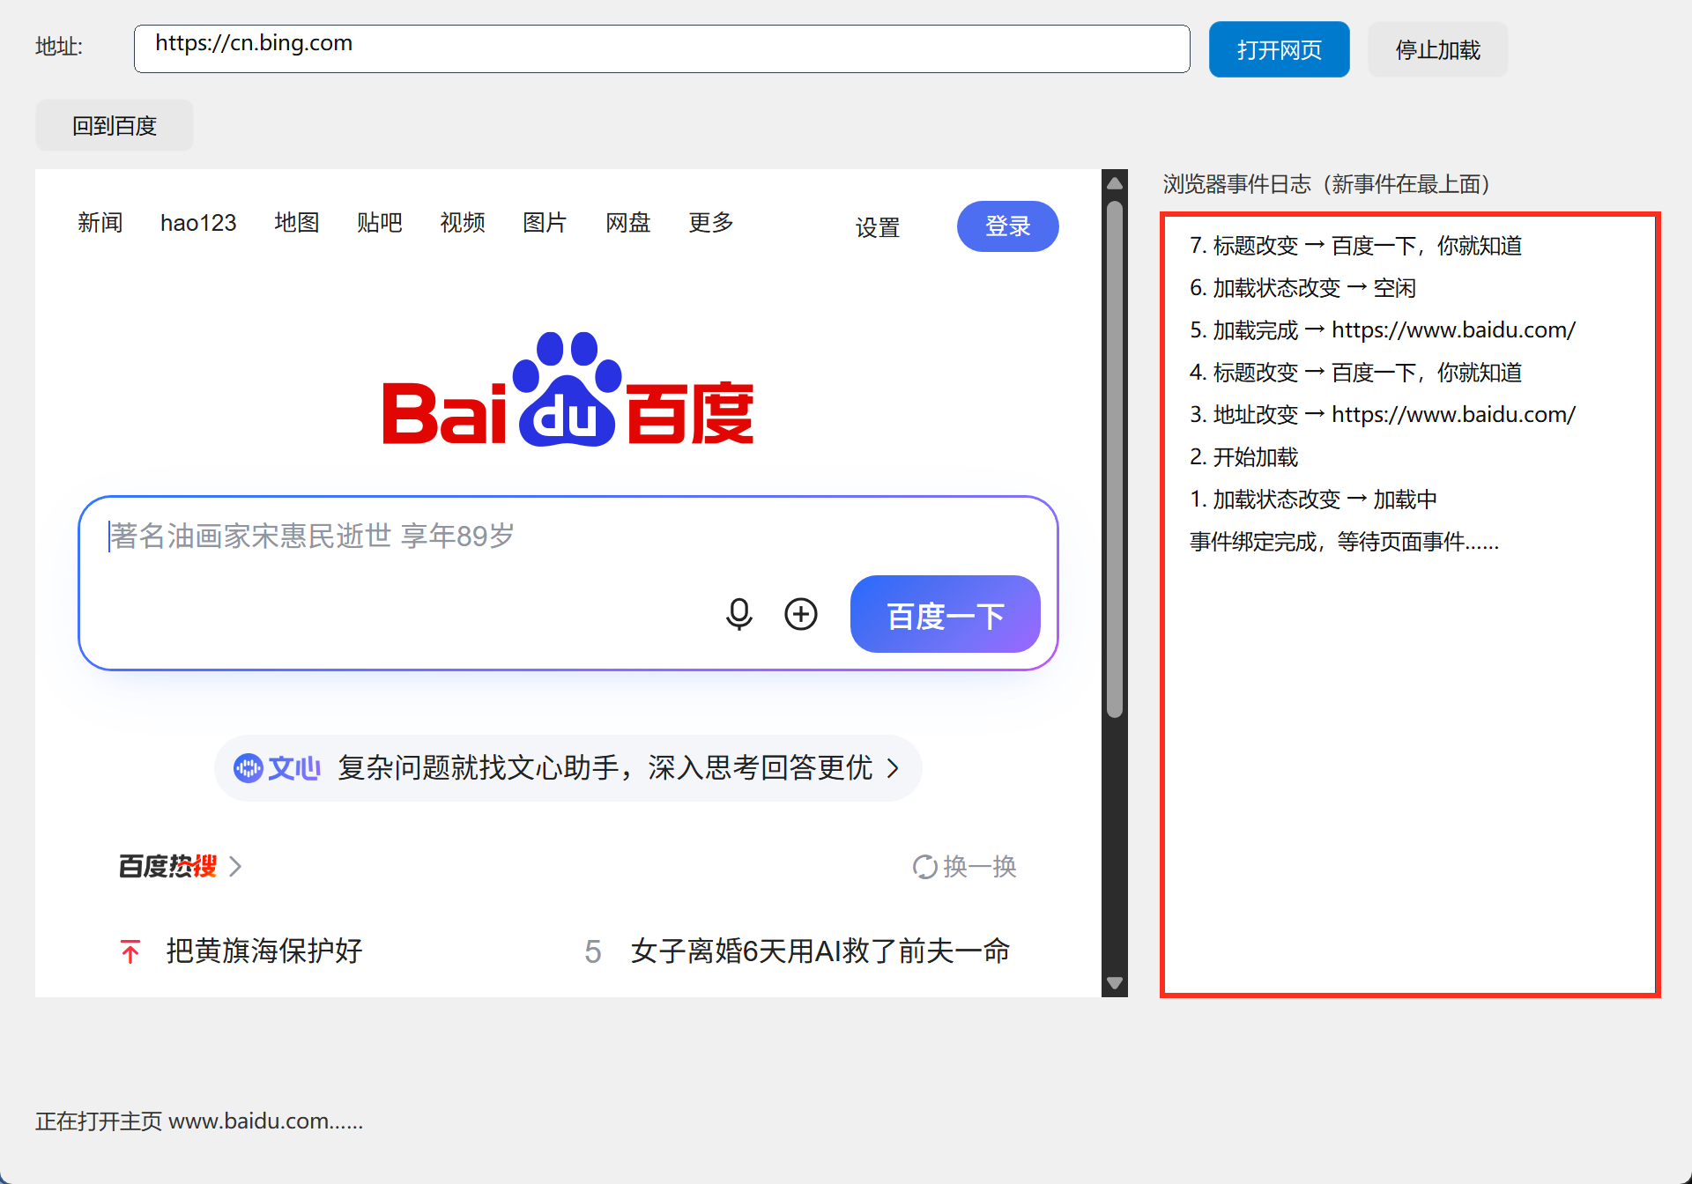Click the web view scrollbar thumb
The height and width of the screenshot is (1184, 1692).
pos(1114,459)
